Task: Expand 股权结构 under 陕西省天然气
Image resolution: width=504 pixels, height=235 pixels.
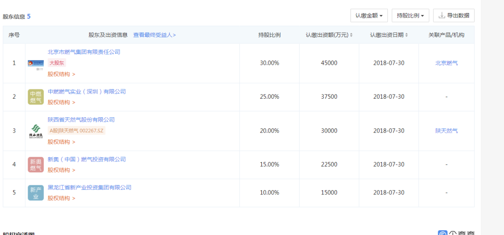Action: pyautogui.click(x=62, y=142)
